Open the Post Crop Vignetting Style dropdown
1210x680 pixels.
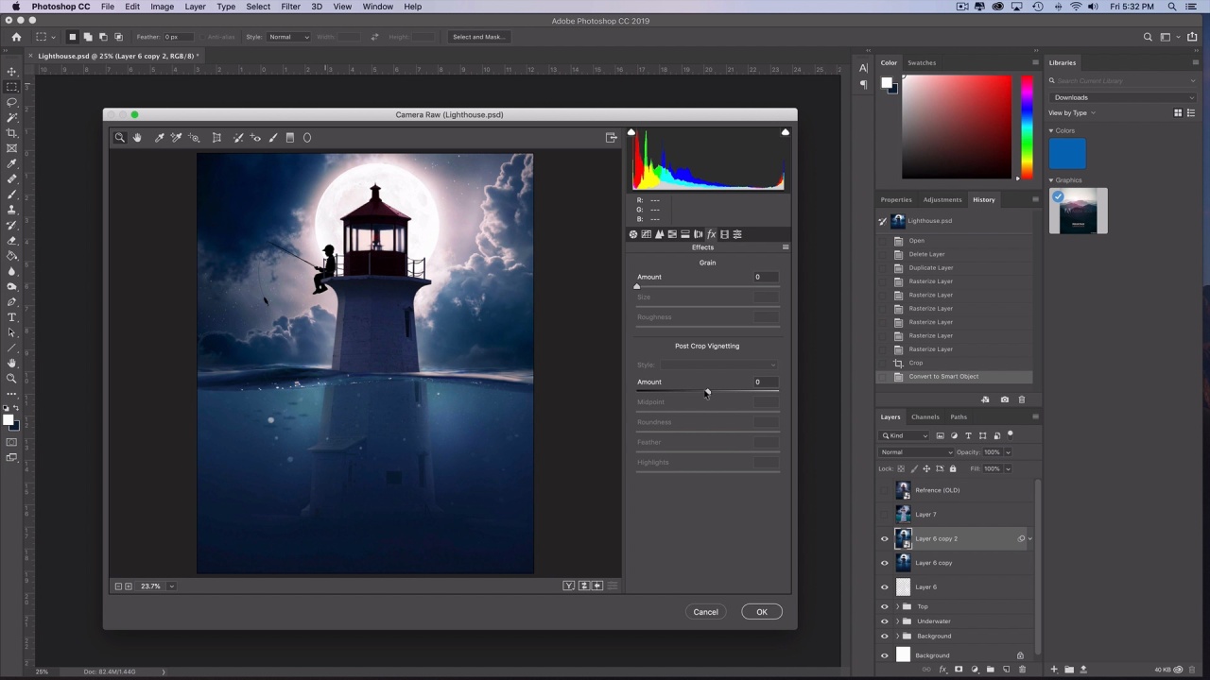pos(718,365)
